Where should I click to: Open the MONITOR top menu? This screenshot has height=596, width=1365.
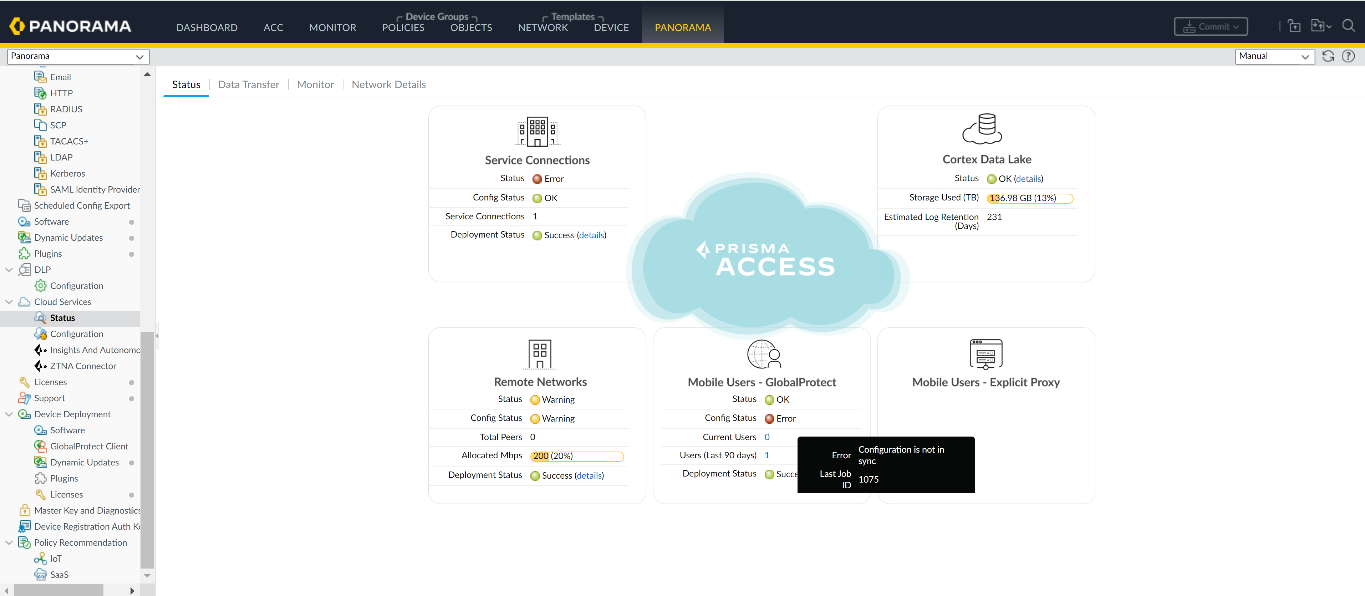332,27
